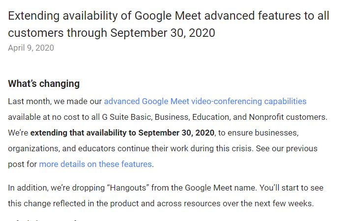Click the April 9, 2020 post date
350x221 pixels.
31,48
